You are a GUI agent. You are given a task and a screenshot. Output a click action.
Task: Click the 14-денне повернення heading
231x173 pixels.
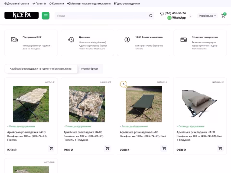(x=205, y=37)
